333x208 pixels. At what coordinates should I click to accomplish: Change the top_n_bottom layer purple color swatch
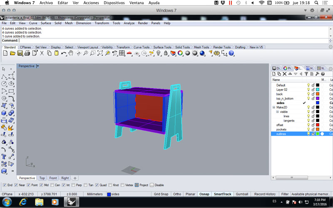(x=318, y=99)
